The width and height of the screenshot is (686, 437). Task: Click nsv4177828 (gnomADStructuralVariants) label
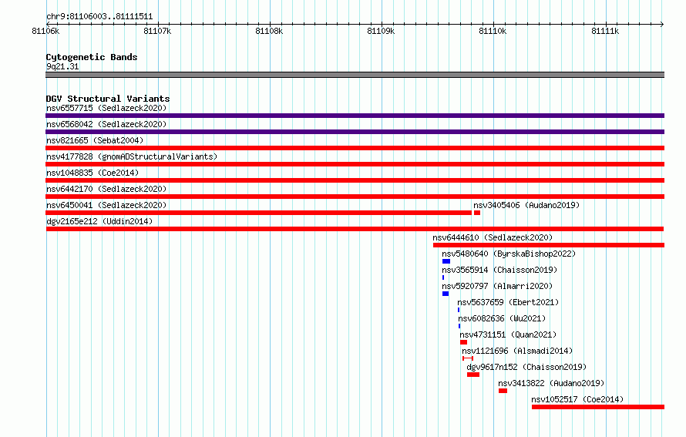click(x=132, y=156)
